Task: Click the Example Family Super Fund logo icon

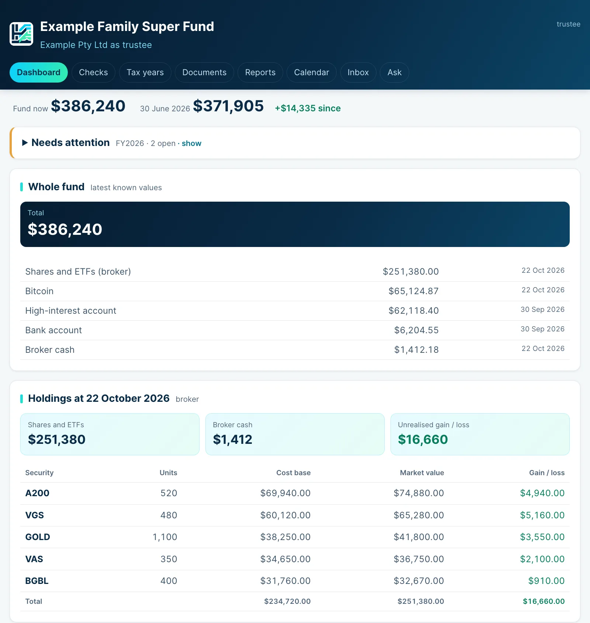Action: [x=21, y=34]
